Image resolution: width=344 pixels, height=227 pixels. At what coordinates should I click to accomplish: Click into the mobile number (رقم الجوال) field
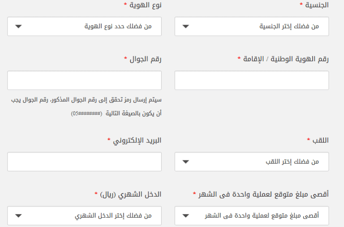(x=85, y=80)
